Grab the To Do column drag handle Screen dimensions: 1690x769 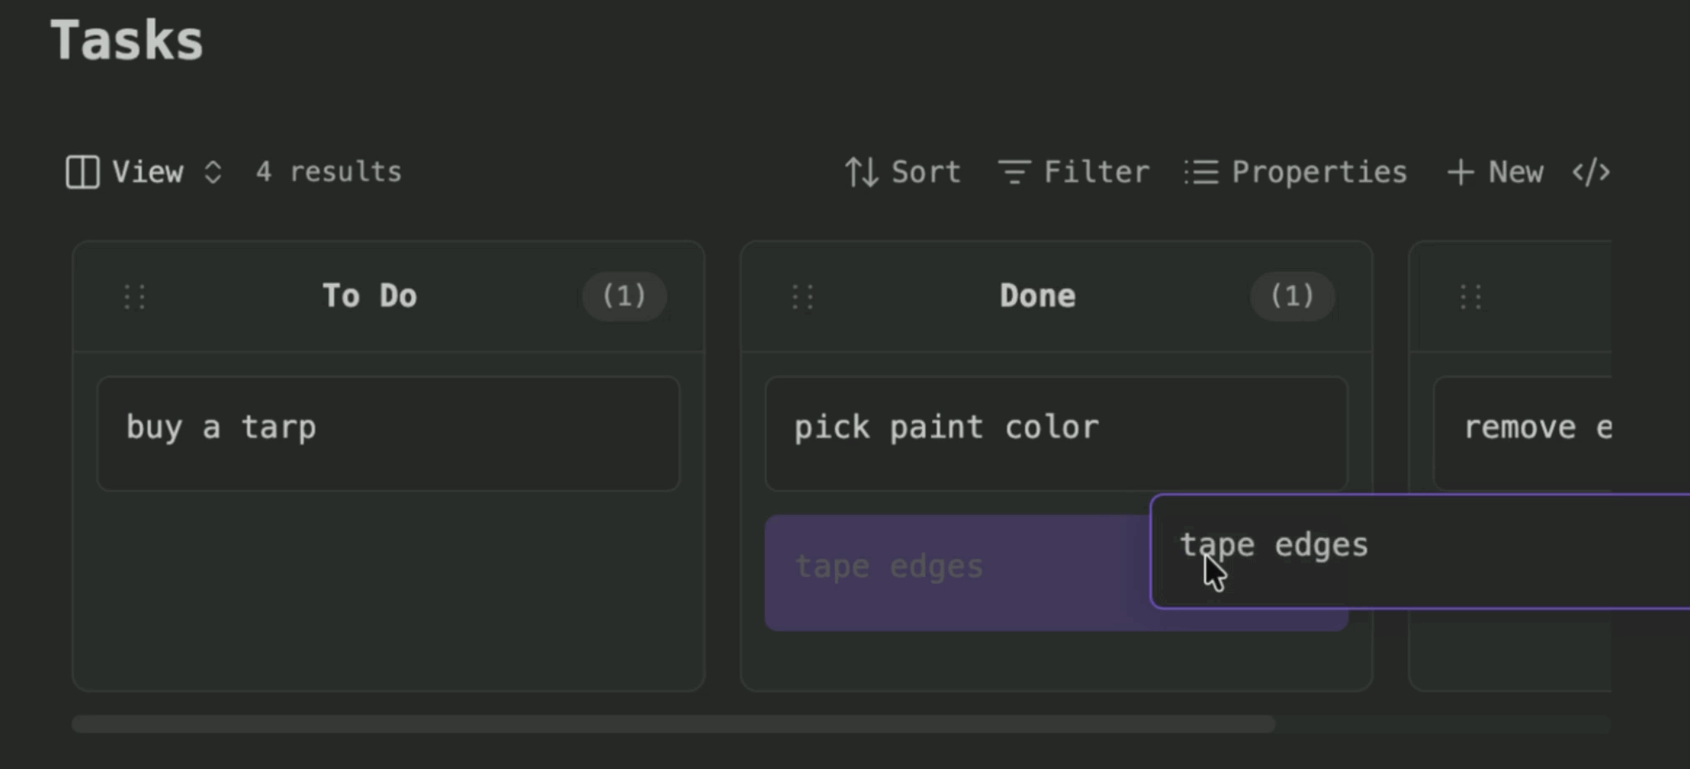tap(135, 297)
